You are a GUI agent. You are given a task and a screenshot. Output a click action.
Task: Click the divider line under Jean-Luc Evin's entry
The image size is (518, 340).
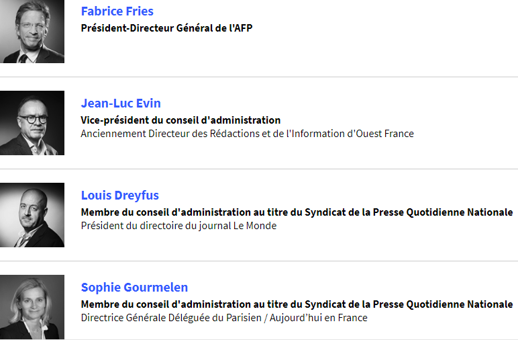click(259, 169)
